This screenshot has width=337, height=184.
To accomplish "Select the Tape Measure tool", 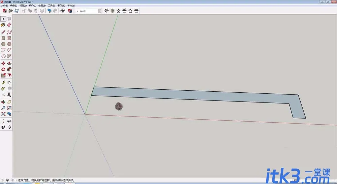I will coord(3,83).
